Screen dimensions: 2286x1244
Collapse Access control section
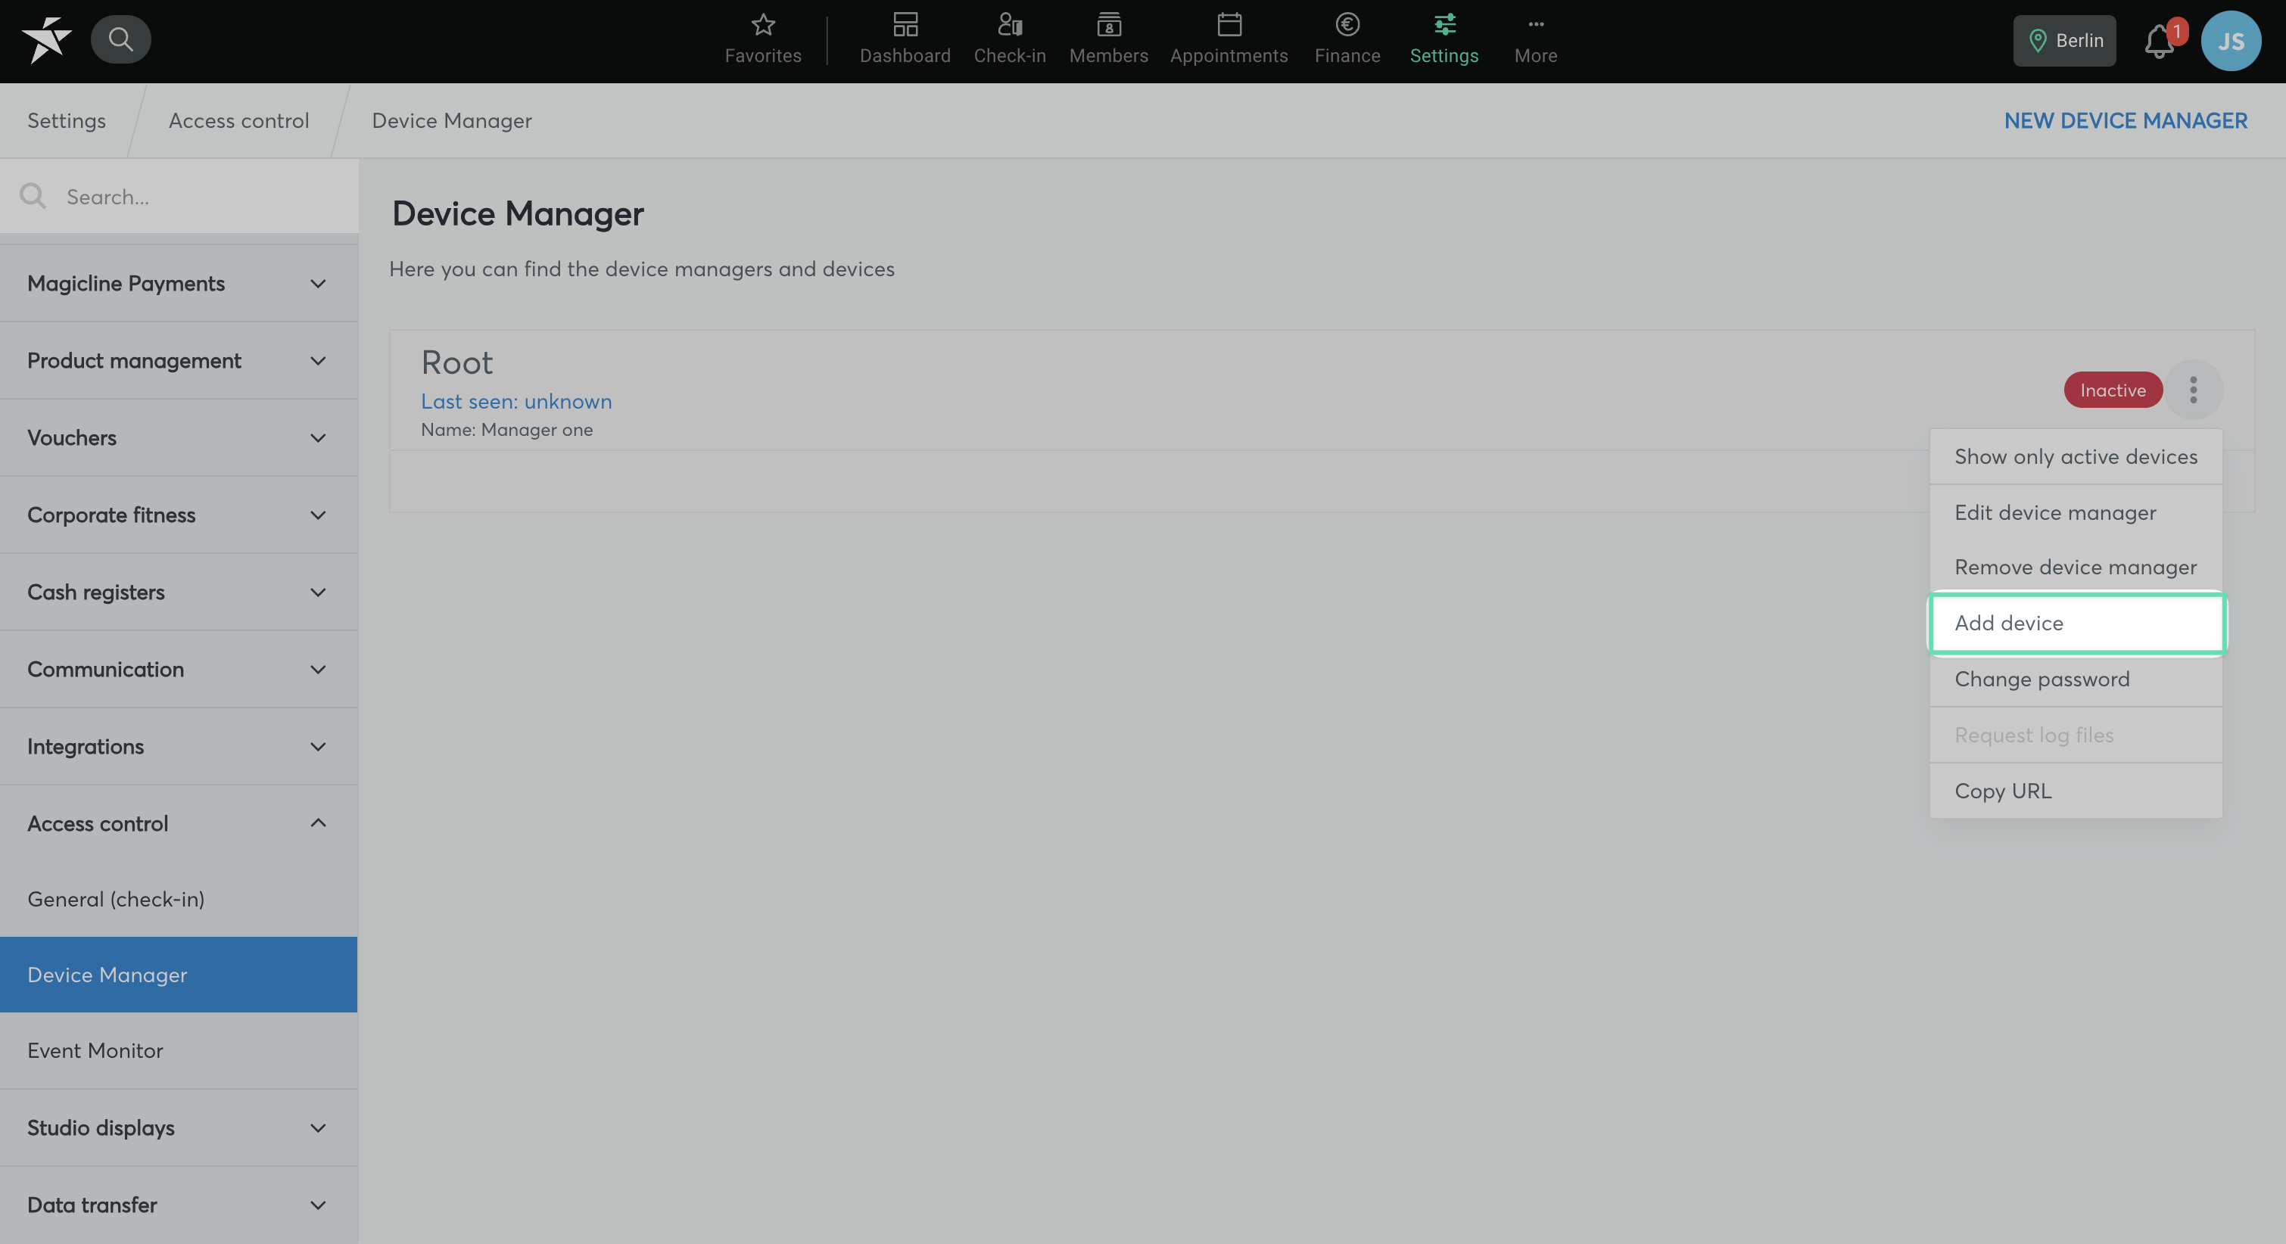179,823
